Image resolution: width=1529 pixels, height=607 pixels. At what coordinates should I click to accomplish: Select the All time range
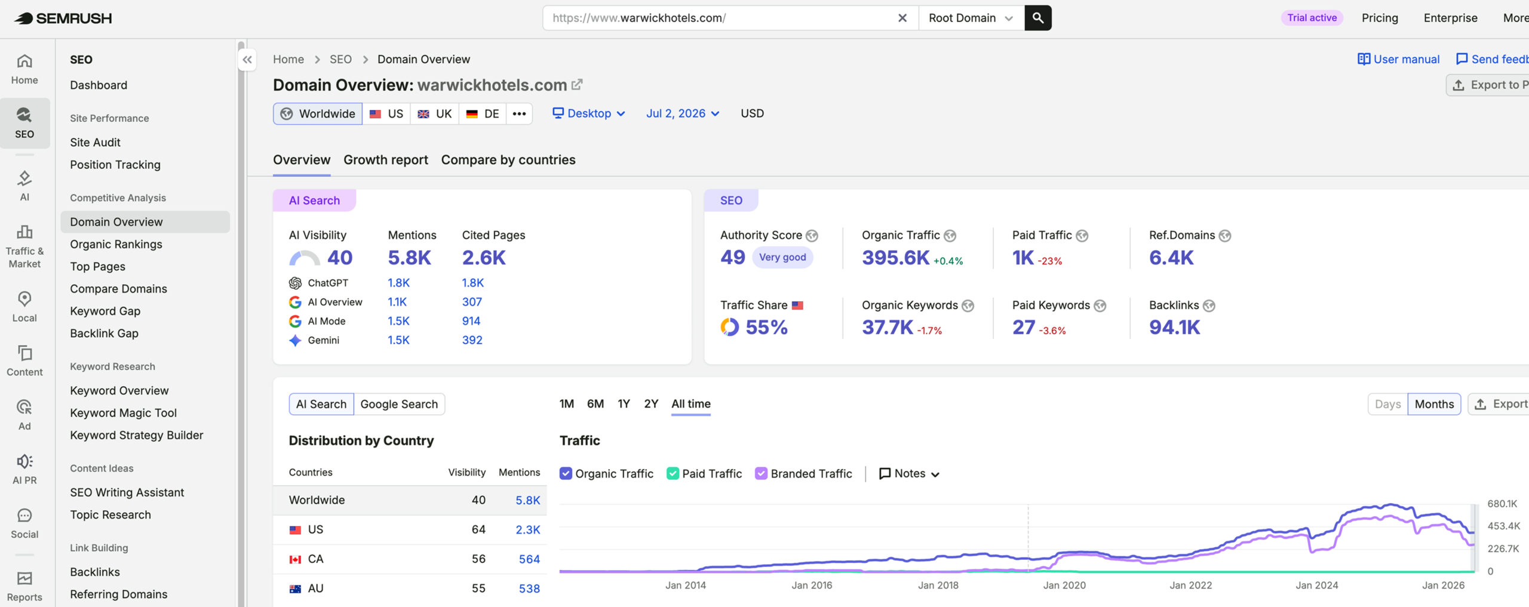pos(691,404)
